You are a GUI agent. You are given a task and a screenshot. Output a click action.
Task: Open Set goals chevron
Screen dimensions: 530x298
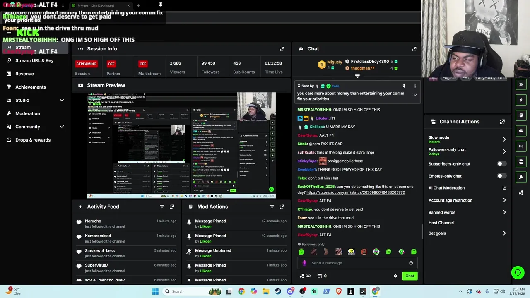pos(504,233)
